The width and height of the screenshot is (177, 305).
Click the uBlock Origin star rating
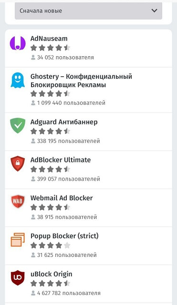pyautogui.click(x=50, y=284)
